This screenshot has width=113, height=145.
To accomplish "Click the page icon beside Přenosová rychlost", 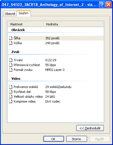I will [x=11, y=65].
